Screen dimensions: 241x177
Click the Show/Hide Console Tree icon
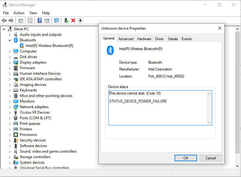tap(21, 20)
